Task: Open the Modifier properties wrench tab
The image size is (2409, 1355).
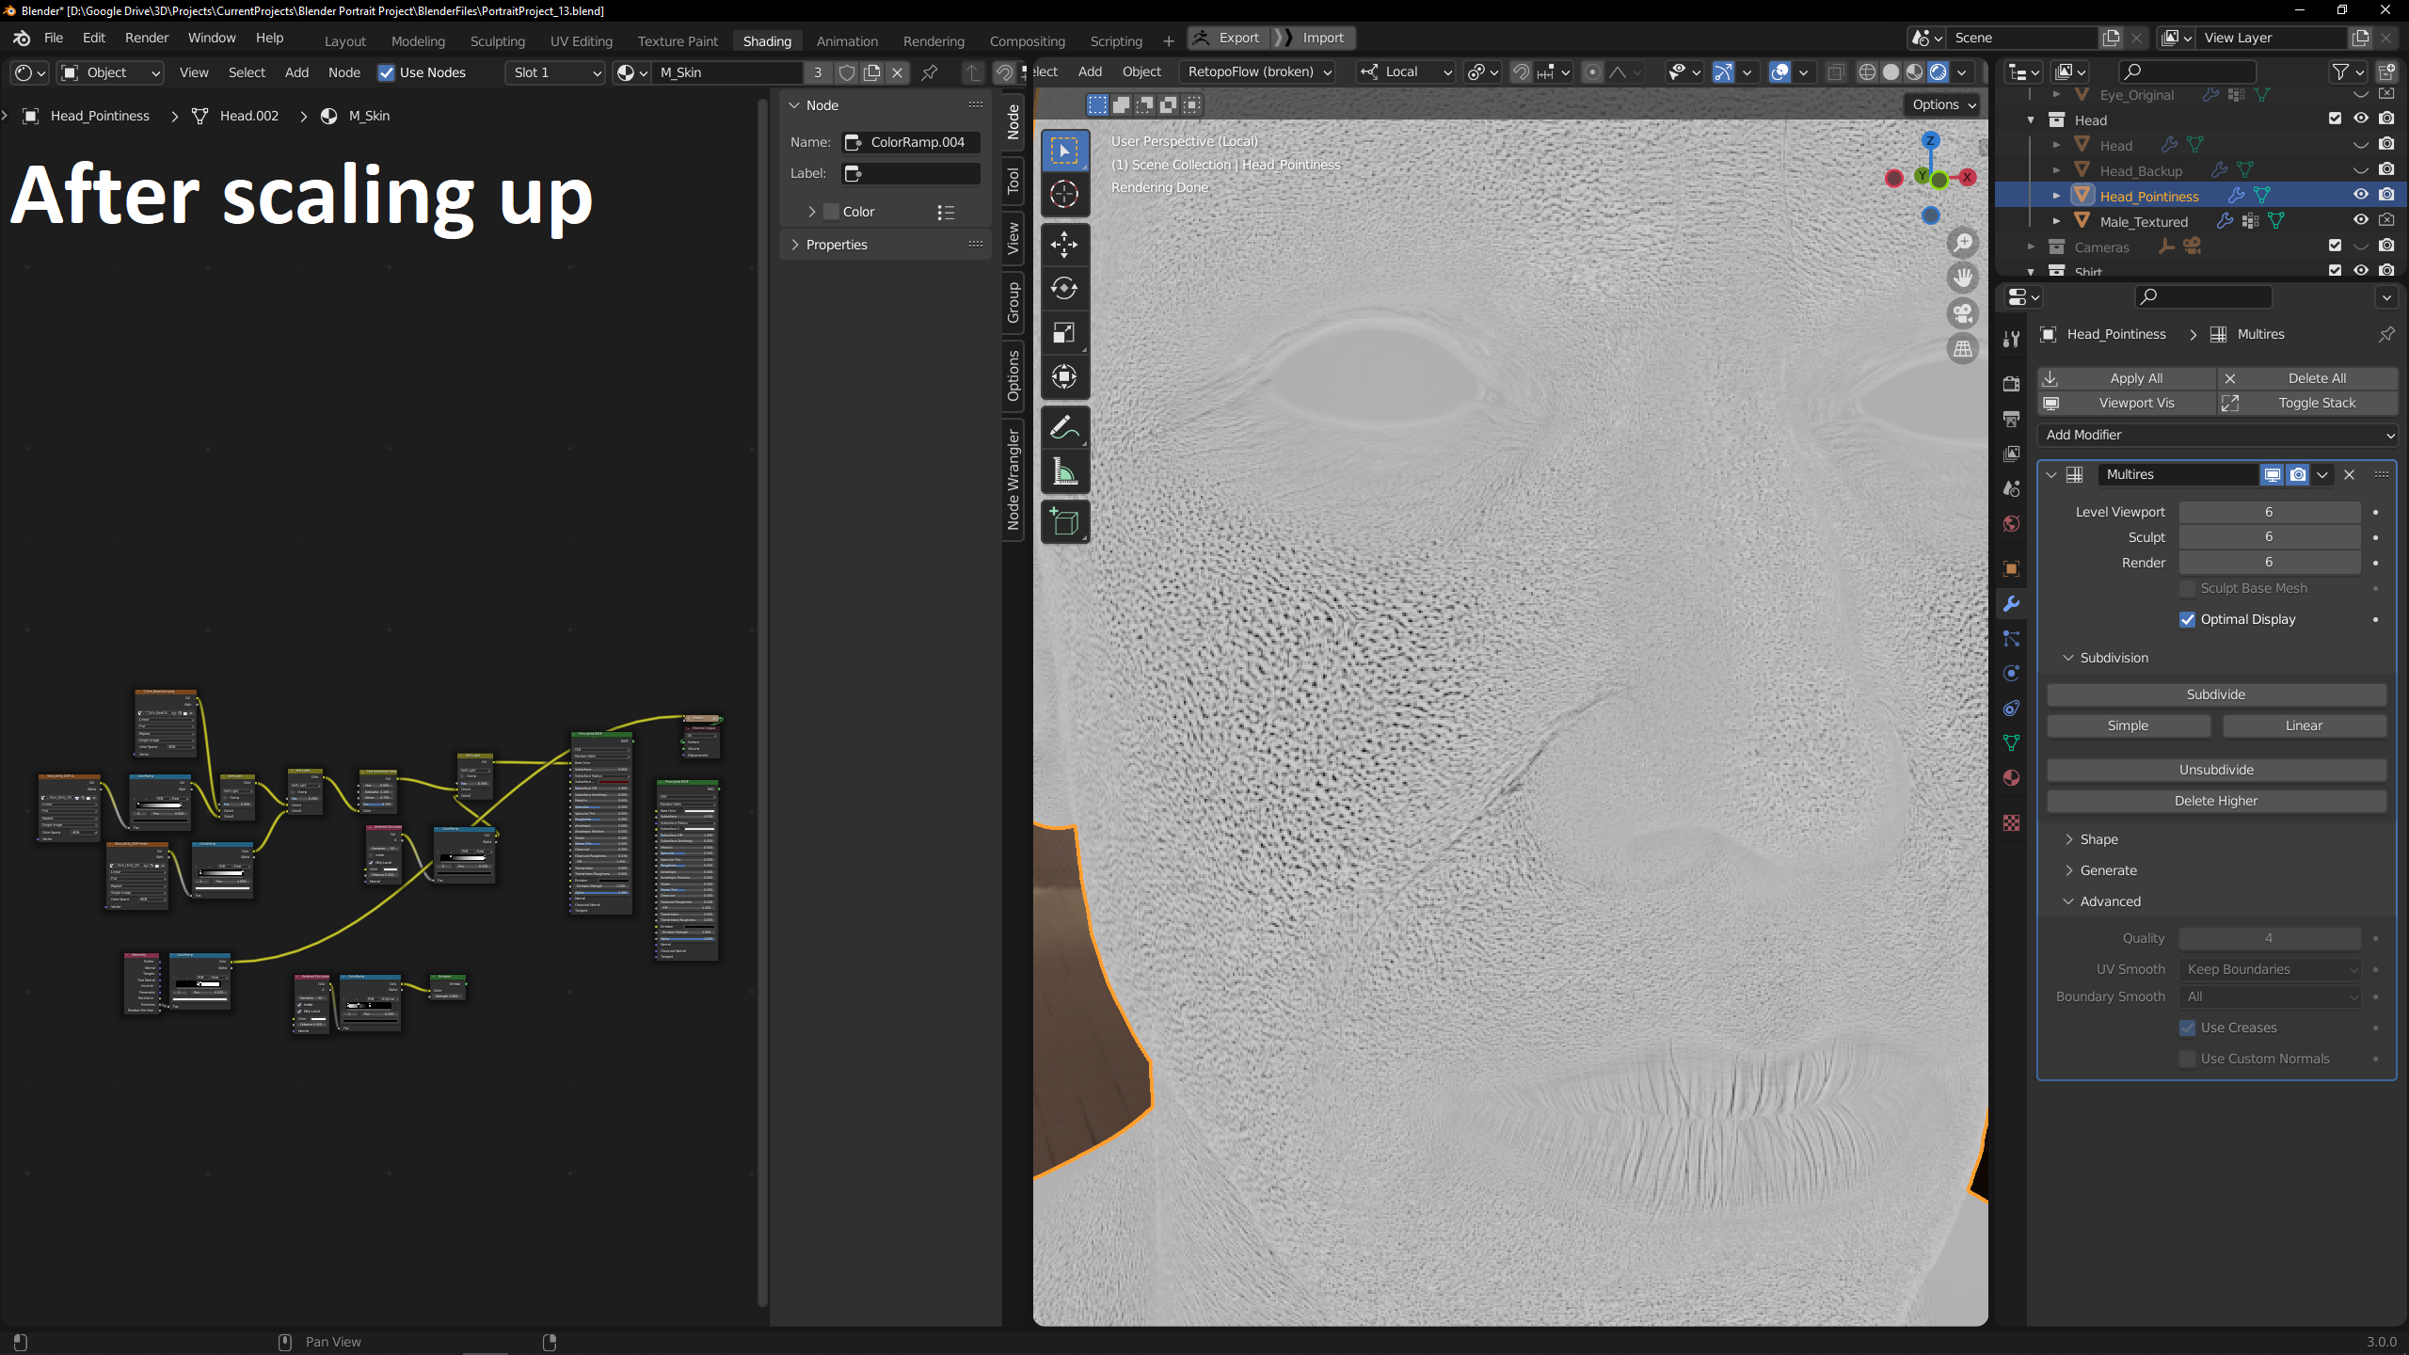Action: pos(2012,604)
